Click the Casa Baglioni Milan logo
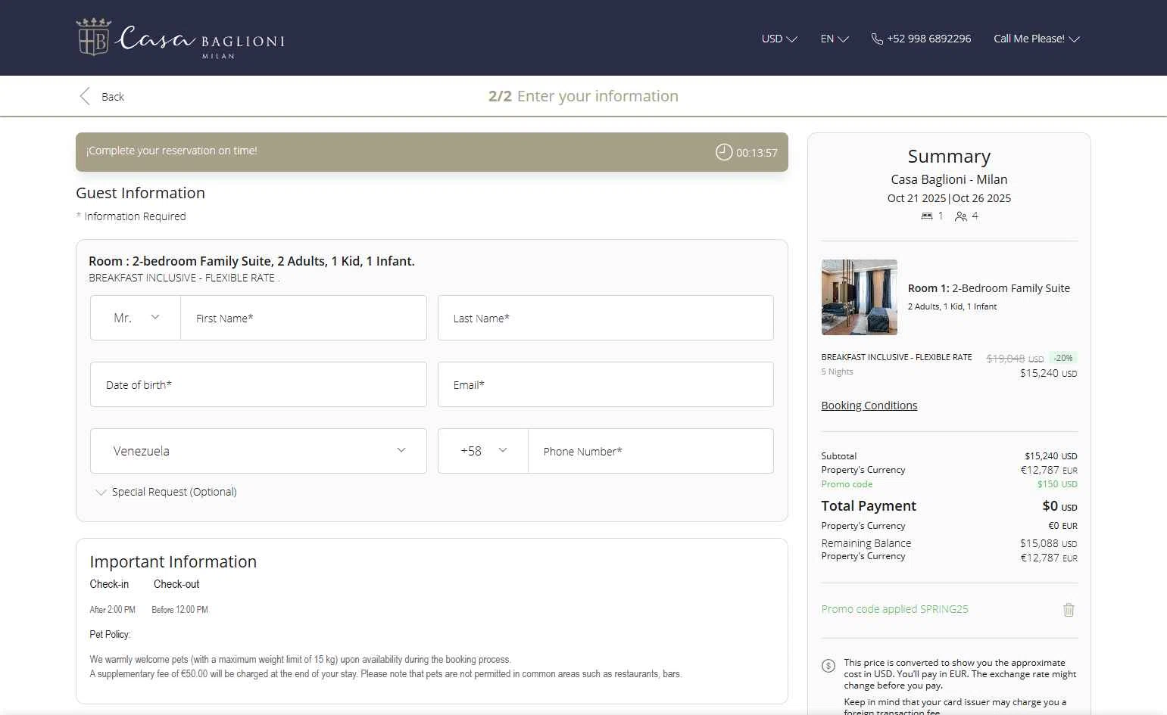The image size is (1167, 715). [180, 38]
